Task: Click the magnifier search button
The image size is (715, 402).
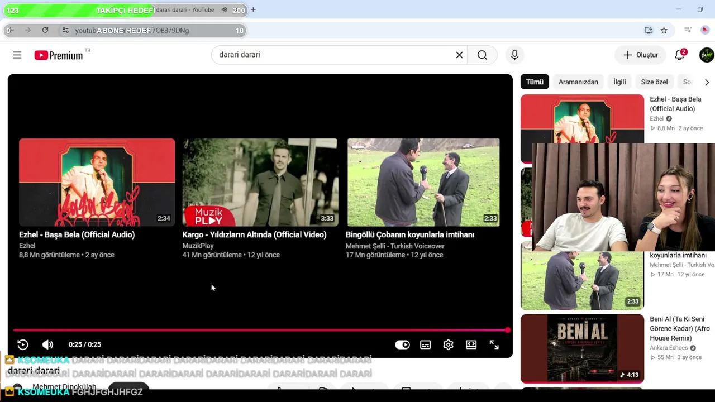Action: click(x=482, y=55)
